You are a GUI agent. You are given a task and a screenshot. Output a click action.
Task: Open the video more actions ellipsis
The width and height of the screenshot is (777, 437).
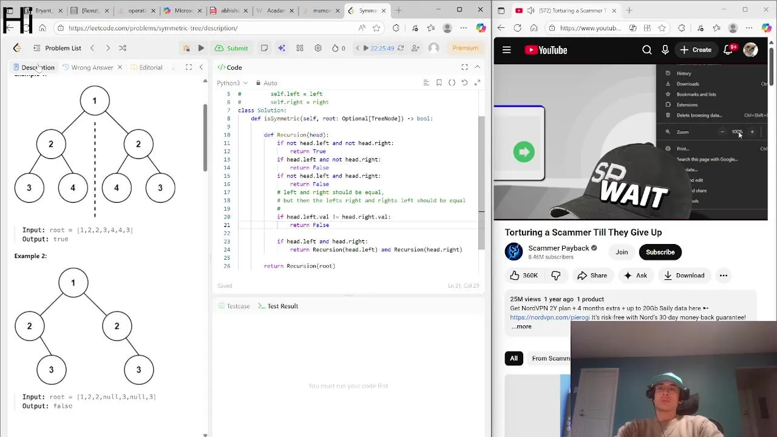724,276
